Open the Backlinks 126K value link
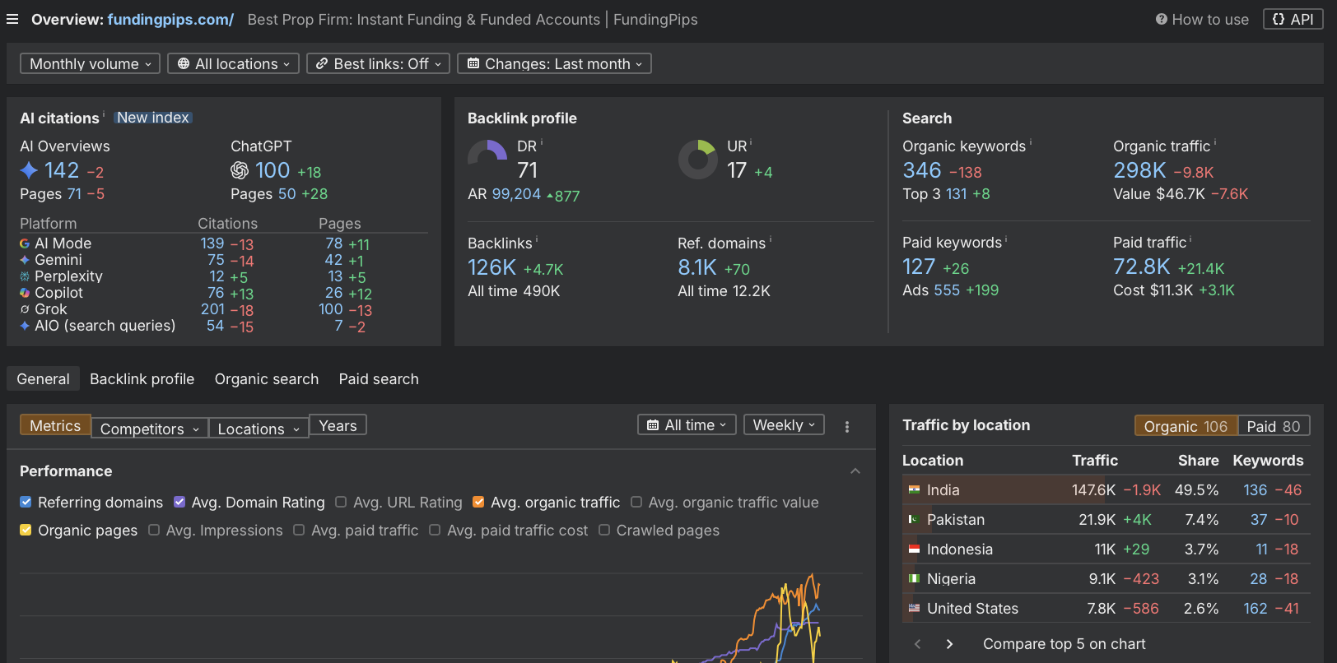Viewport: 1337px width, 663px height. [491, 267]
